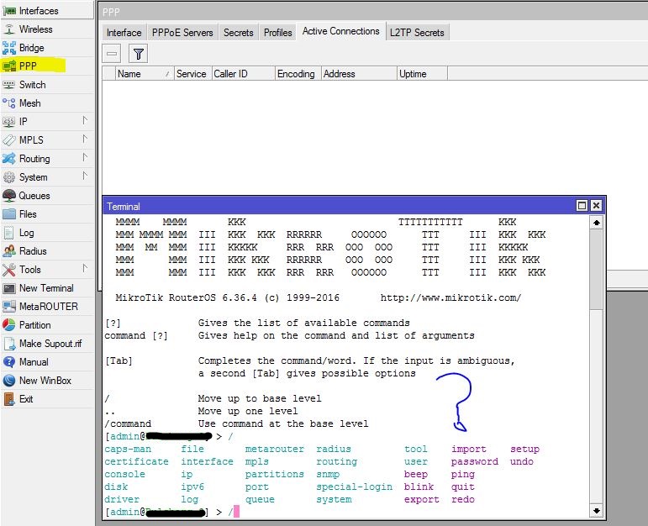The image size is (648, 526).
Task: Click the terminal scrollbar thumb
Action: coord(597,269)
